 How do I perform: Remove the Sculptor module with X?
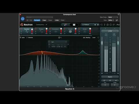pos(36,34)
